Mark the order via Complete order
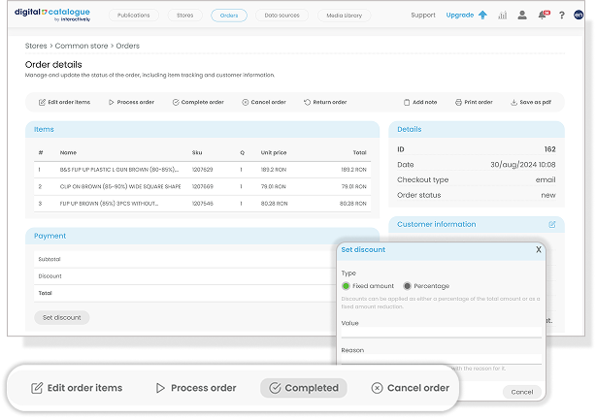Image resolution: width=596 pixels, height=418 pixels. pyautogui.click(x=198, y=102)
